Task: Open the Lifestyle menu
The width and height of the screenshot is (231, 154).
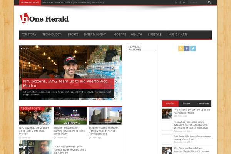Action: click(155, 35)
